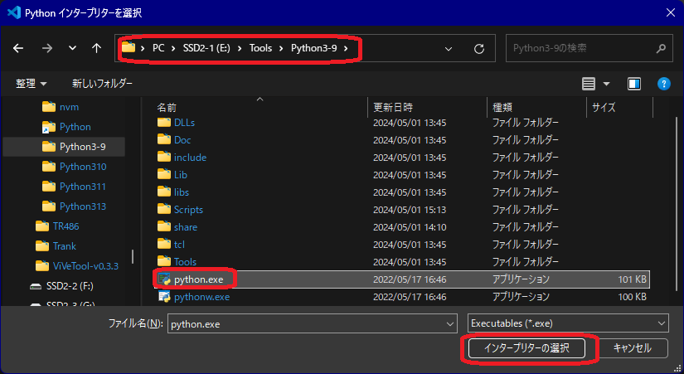Click the Doc folder icon
The height and width of the screenshot is (374, 684).
point(164,139)
